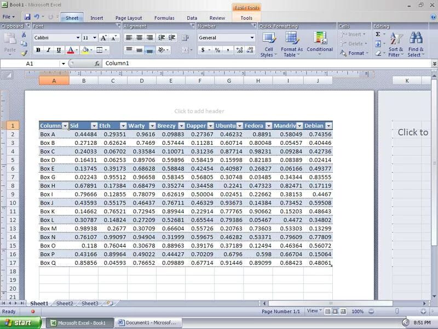The image size is (438, 329).
Task: Switch to Document1 Microsoft Word taskbar button
Action: [x=148, y=322]
